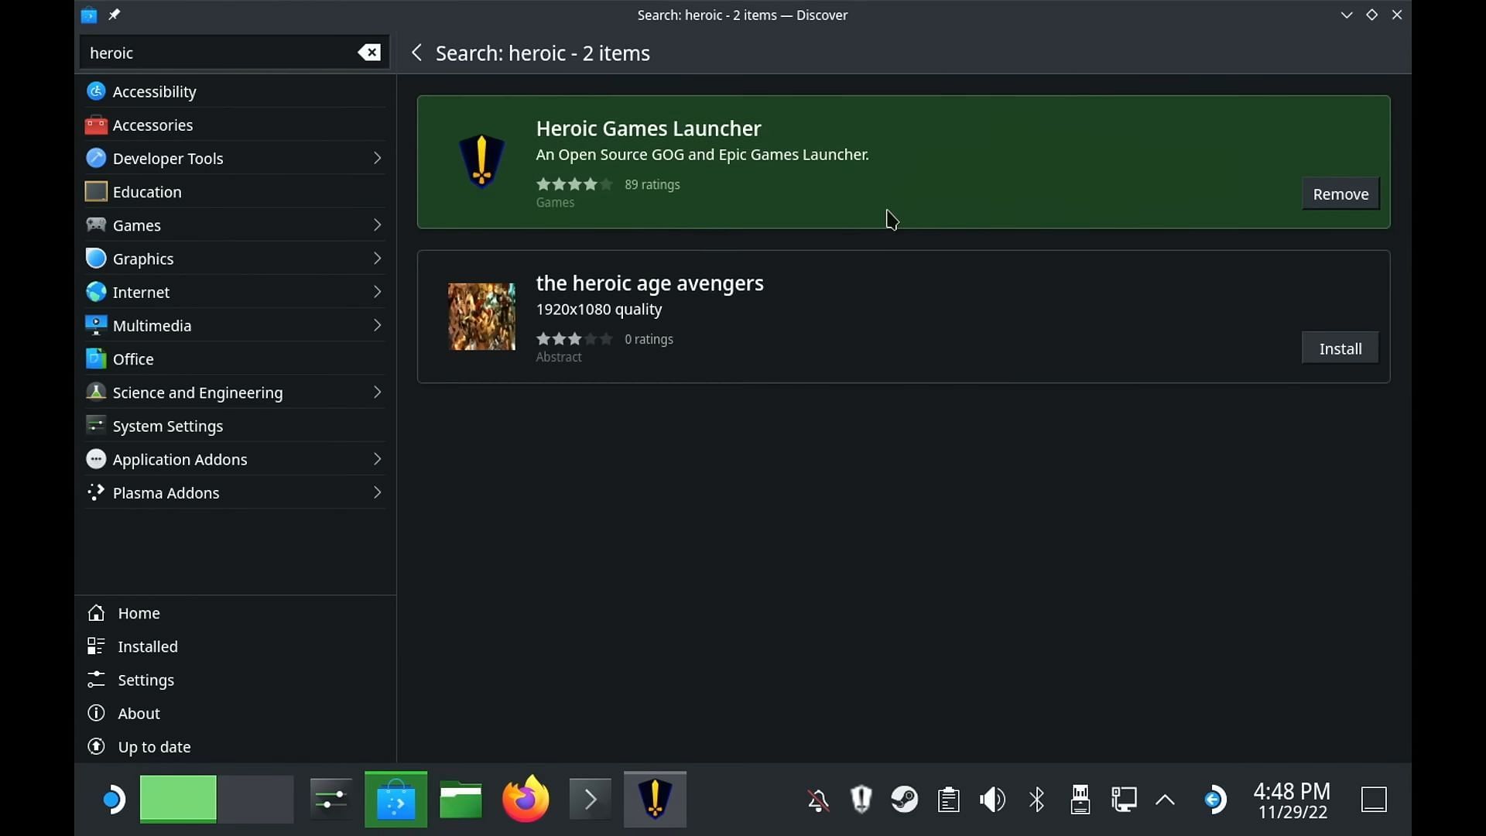
Task: Click the Firefox browser icon in taskbar
Action: click(x=525, y=800)
